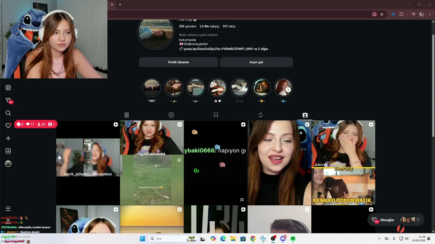Click the create new post plus icon
435x244 pixels.
click(8, 138)
